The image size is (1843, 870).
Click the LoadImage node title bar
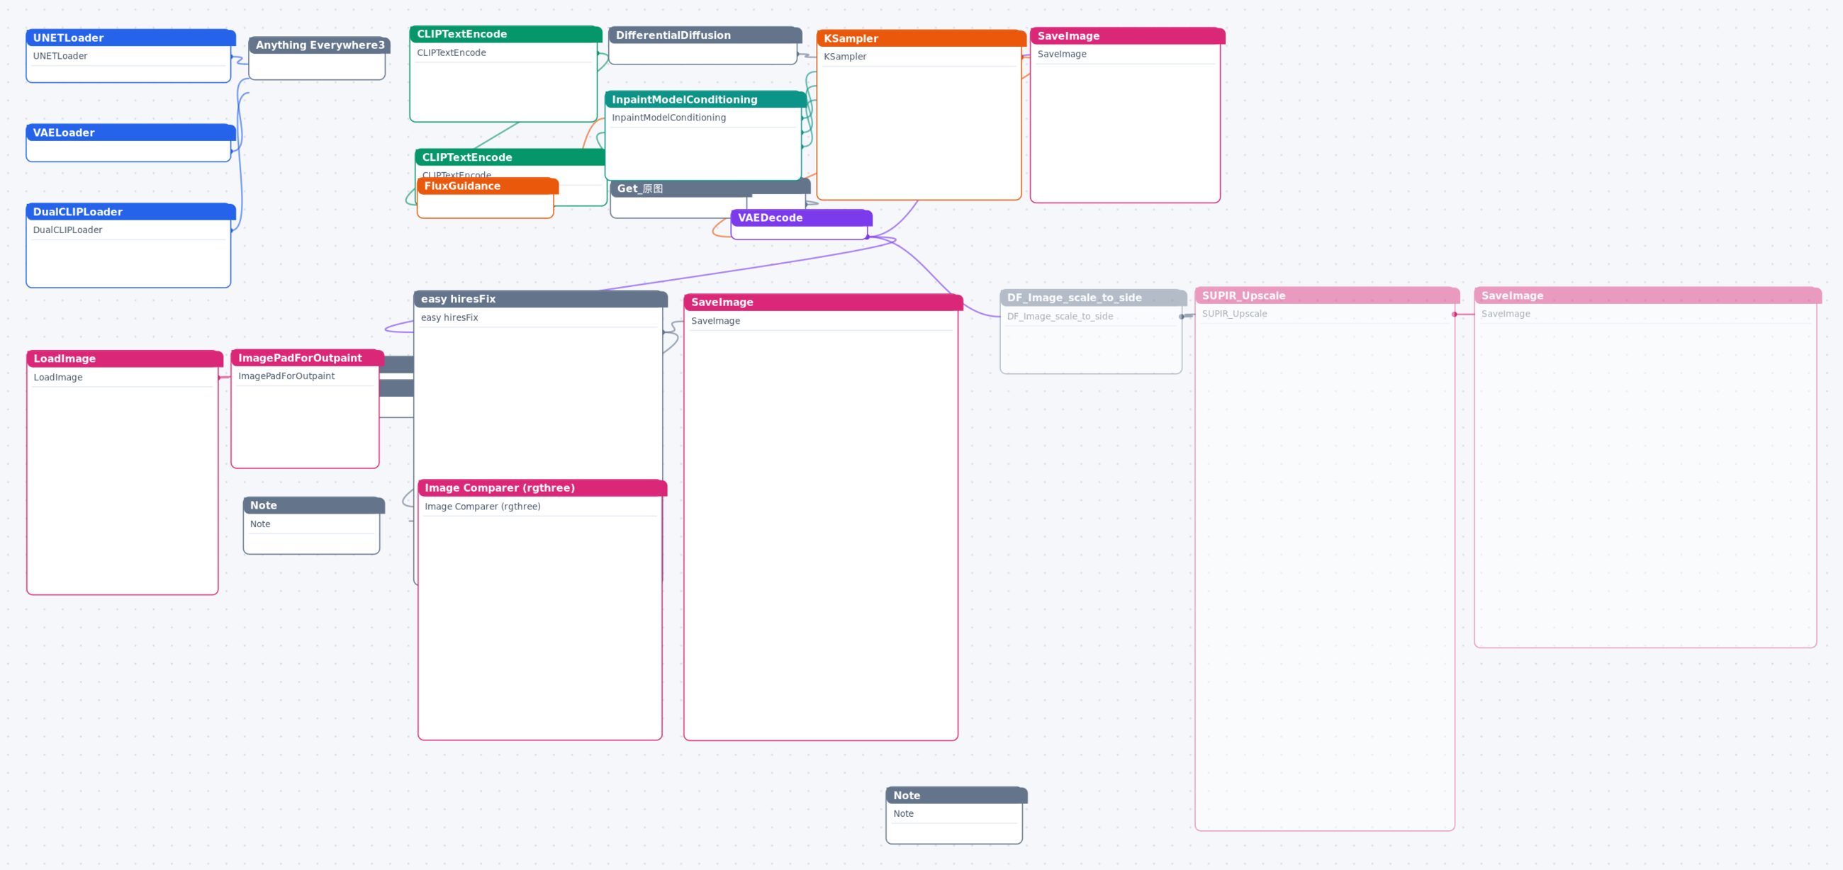125,358
